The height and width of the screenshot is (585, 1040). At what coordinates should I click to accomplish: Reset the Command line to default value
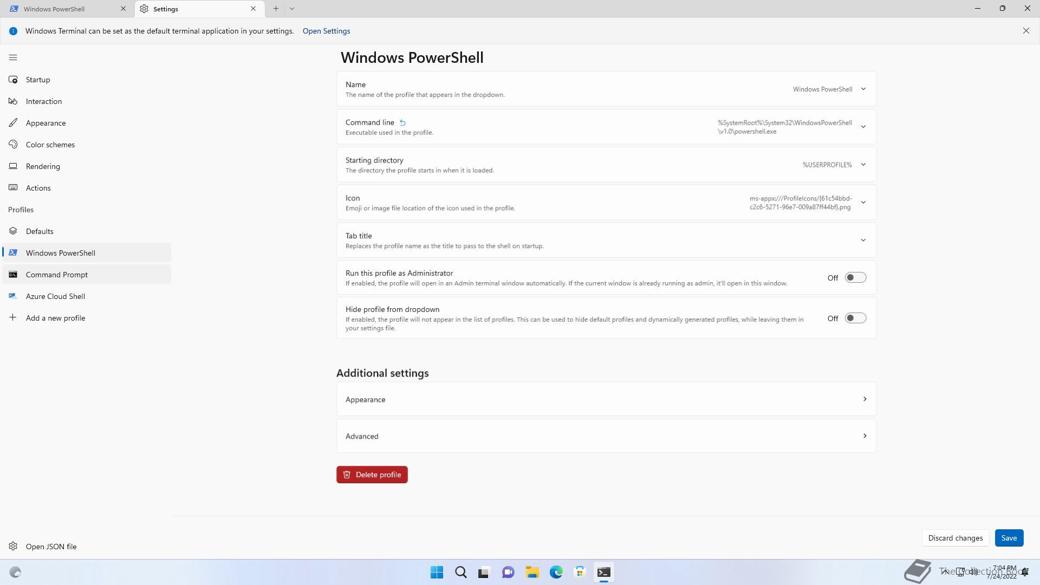pyautogui.click(x=402, y=123)
